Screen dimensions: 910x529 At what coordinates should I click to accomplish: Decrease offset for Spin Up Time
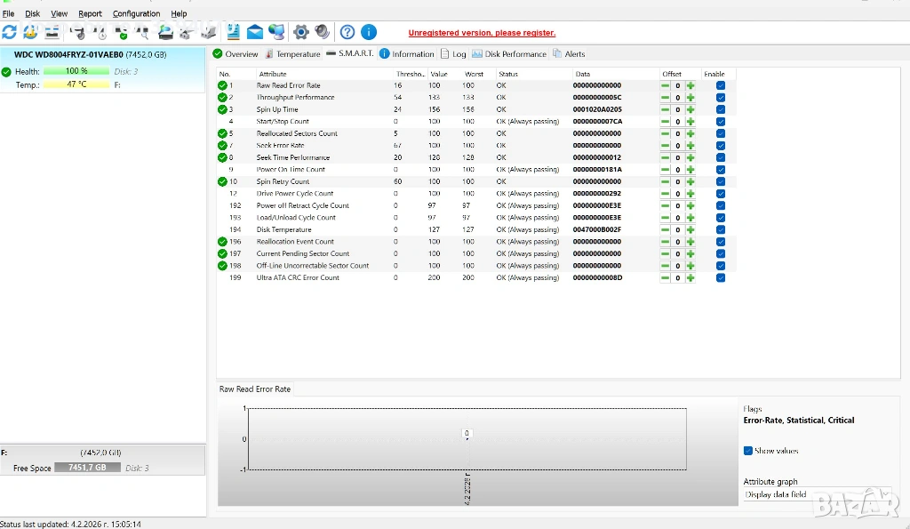point(665,109)
